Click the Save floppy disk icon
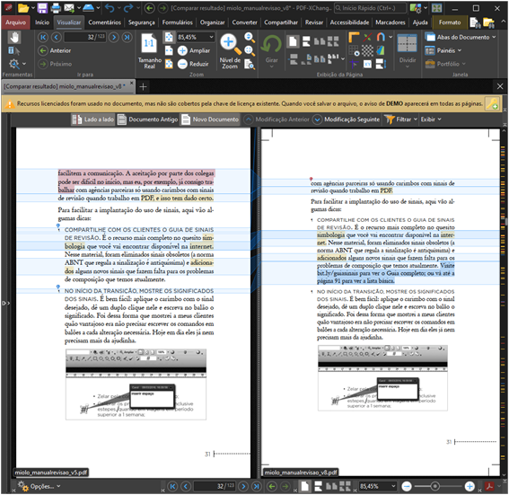The width and height of the screenshot is (509, 495). (42, 8)
